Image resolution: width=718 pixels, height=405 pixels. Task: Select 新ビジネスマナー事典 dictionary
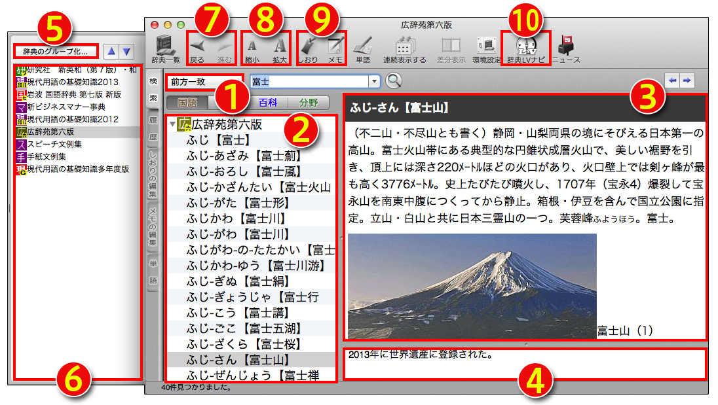(78, 107)
